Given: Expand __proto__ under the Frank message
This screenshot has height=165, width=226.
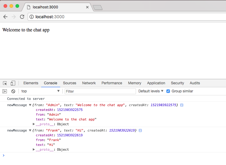Looking at the screenshot, I should pyautogui.click(x=34, y=149).
